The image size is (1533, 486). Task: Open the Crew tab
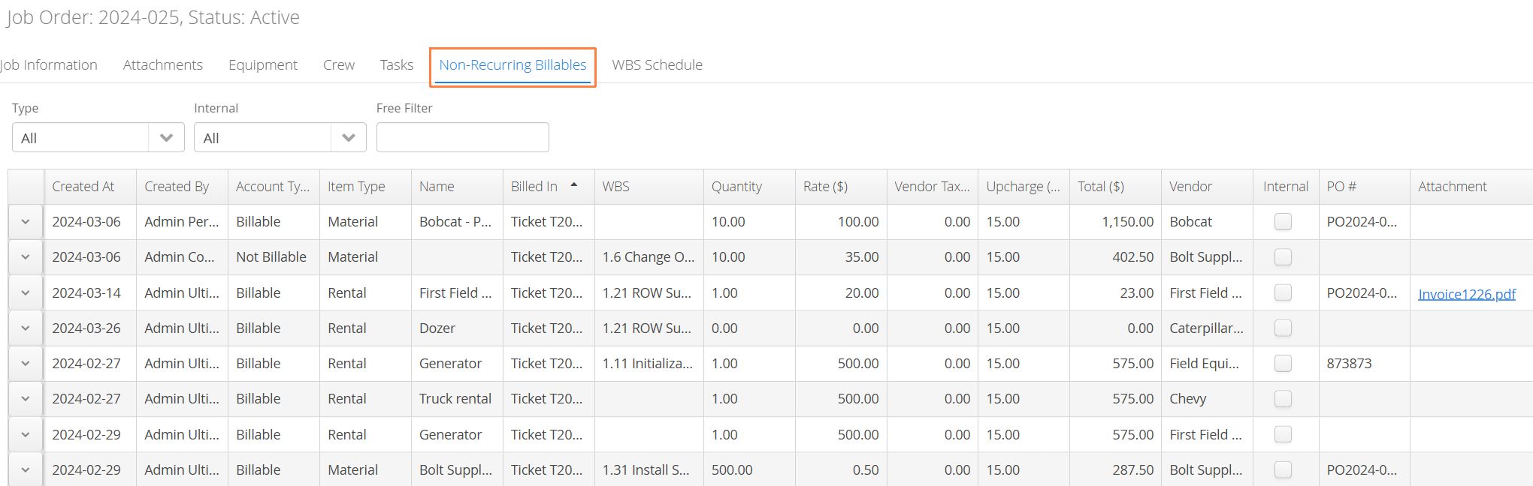[339, 65]
